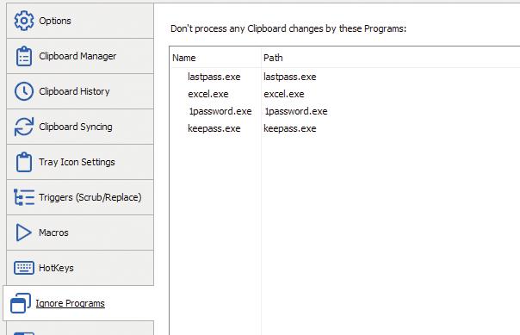520x335 pixels.
Task: Open the Triggers (Scrub/Replace) tab
Action: click(x=80, y=197)
